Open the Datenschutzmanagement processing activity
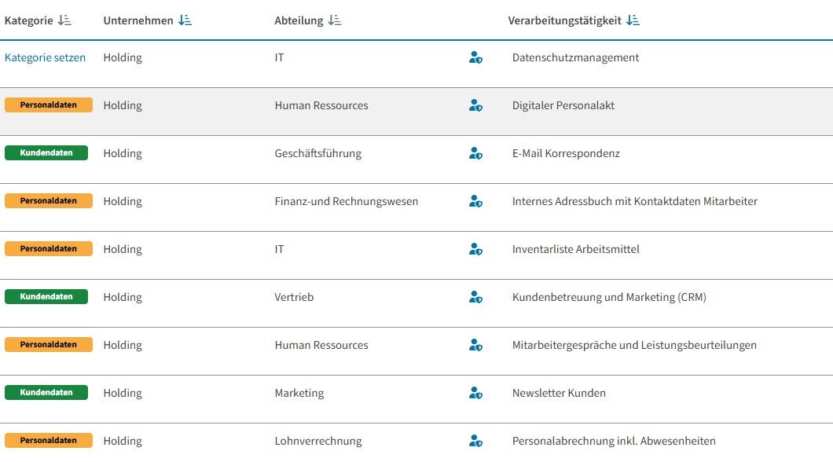This screenshot has width=833, height=462. pyautogui.click(x=575, y=57)
